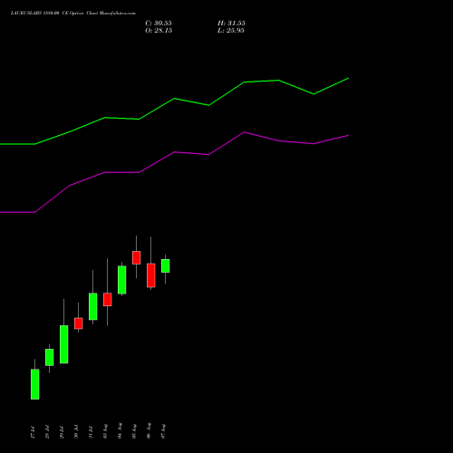Click the red candlestick for 05 Aug
Image resolution: width=453 pixels, height=453 pixels.
click(137, 257)
